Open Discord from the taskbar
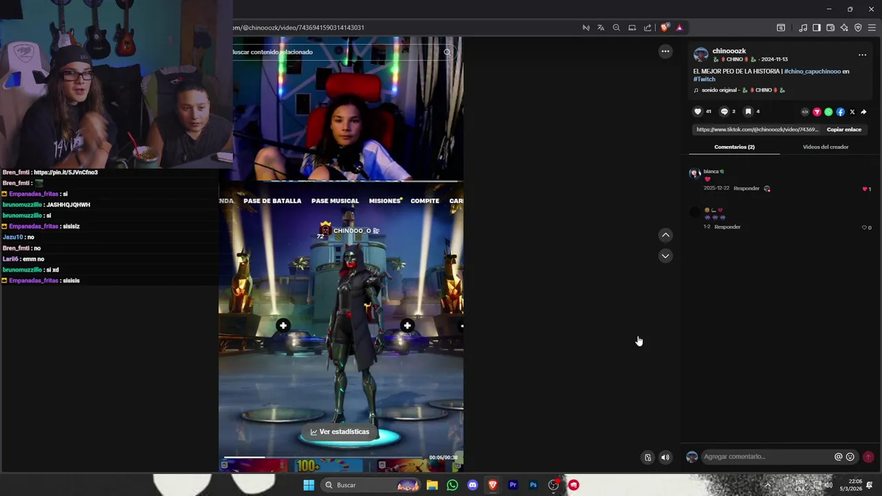882x496 pixels. point(473,485)
